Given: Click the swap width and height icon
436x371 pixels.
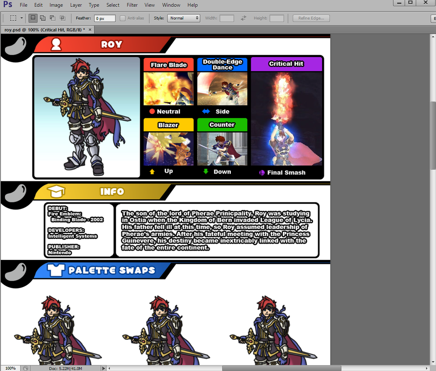Looking at the screenshot, I should [x=243, y=18].
